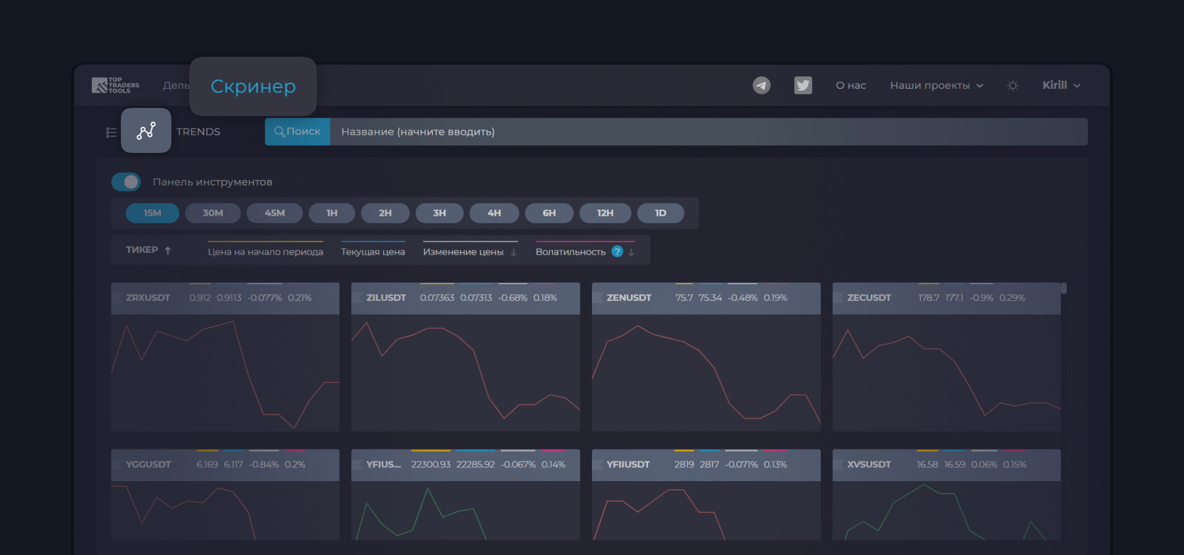Switch to the list view icon

111,132
